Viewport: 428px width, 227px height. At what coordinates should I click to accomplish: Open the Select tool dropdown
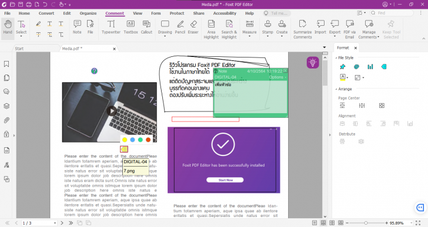[21, 36]
